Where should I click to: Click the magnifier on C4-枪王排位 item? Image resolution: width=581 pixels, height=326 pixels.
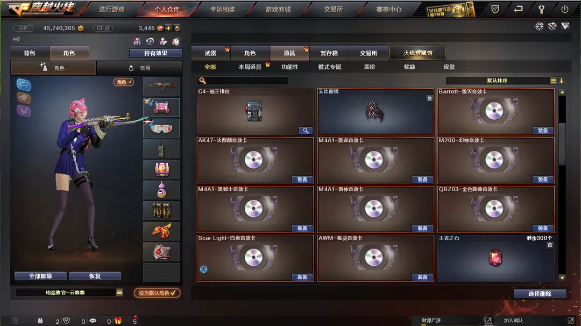[x=306, y=131]
